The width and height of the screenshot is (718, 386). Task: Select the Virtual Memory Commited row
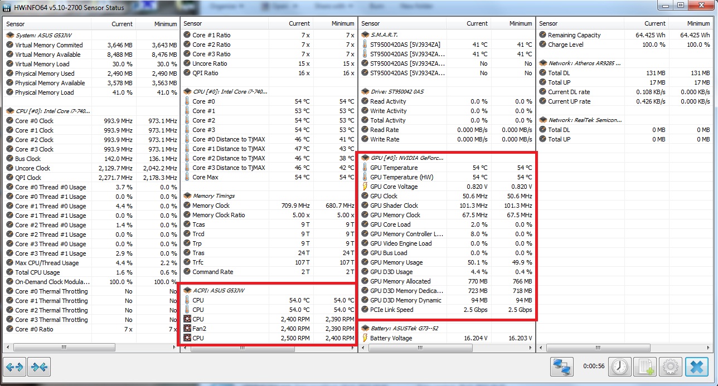pos(91,45)
